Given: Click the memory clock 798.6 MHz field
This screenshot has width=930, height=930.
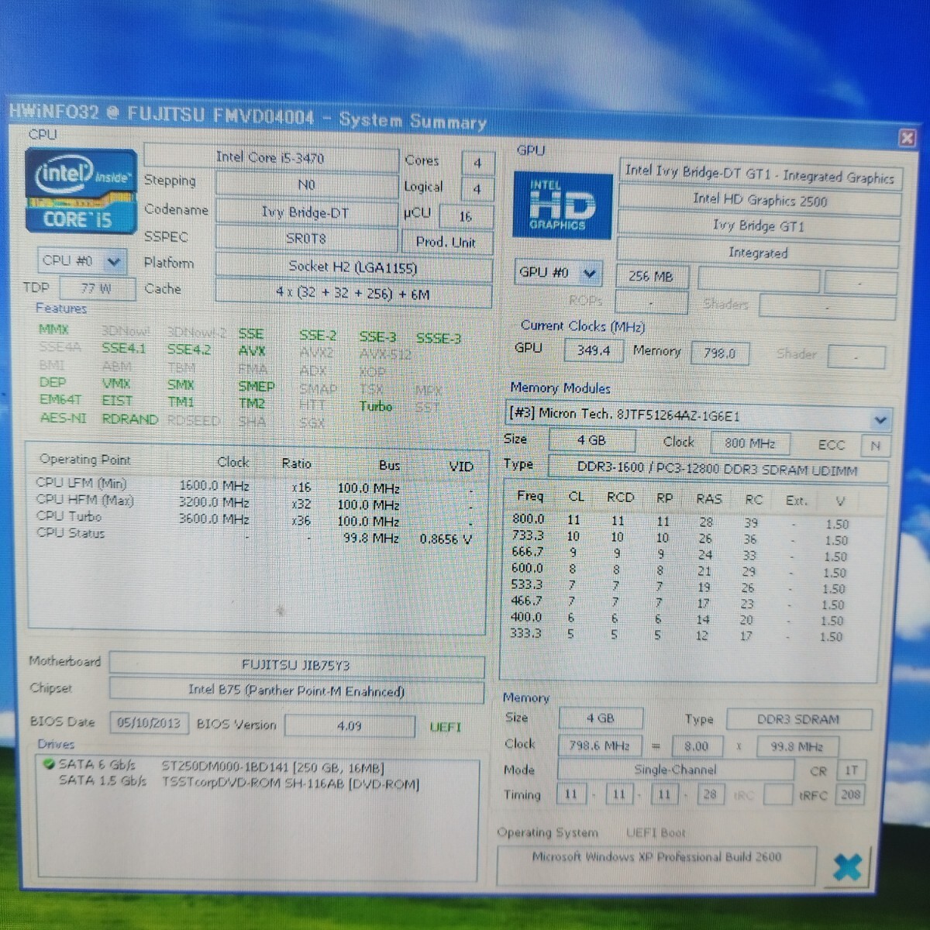Looking at the screenshot, I should 599,746.
